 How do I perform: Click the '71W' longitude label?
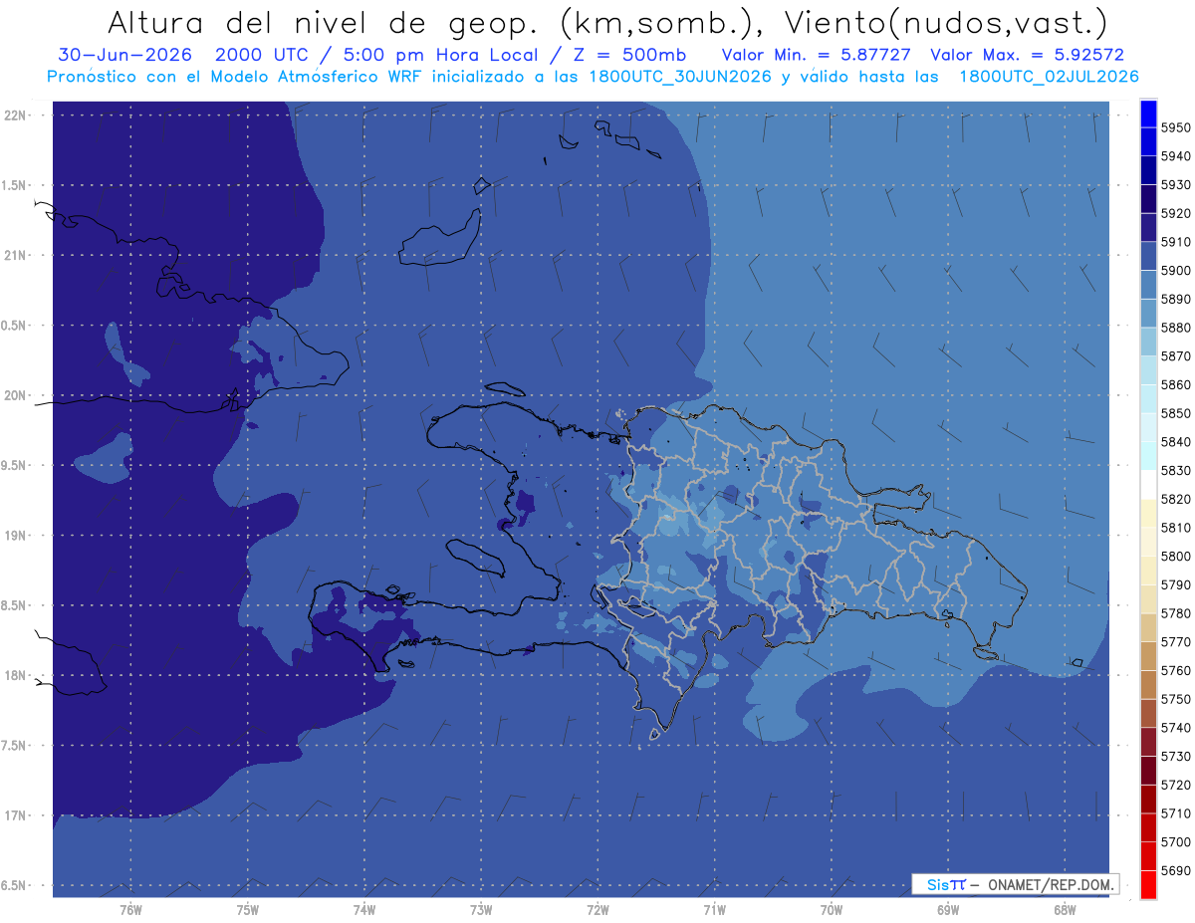714,909
